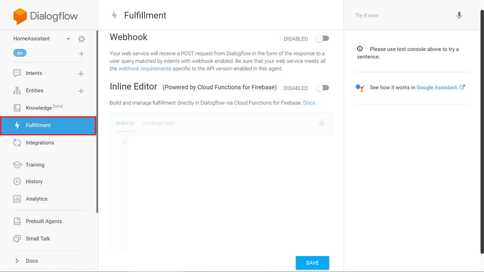484x272 pixels.
Task: Click the Small Talk chat icon
Action: (x=17, y=239)
